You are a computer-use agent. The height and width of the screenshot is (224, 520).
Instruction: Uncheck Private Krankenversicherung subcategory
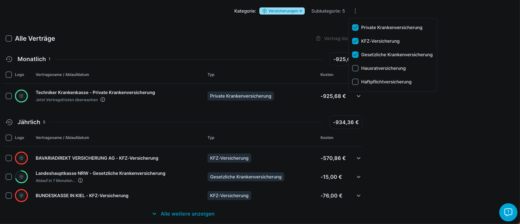tap(355, 27)
